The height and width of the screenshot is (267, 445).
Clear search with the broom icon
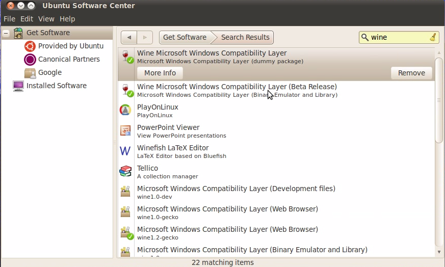point(433,37)
